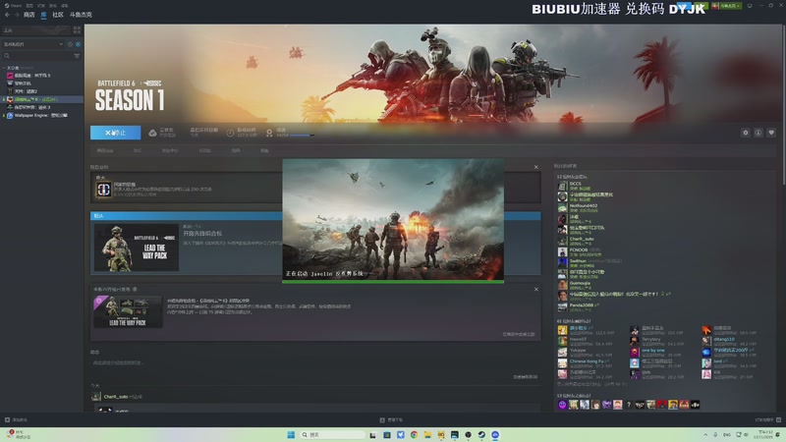Open Steam from the taskbar
Image resolution: width=786 pixels, height=442 pixels.
pos(481,434)
